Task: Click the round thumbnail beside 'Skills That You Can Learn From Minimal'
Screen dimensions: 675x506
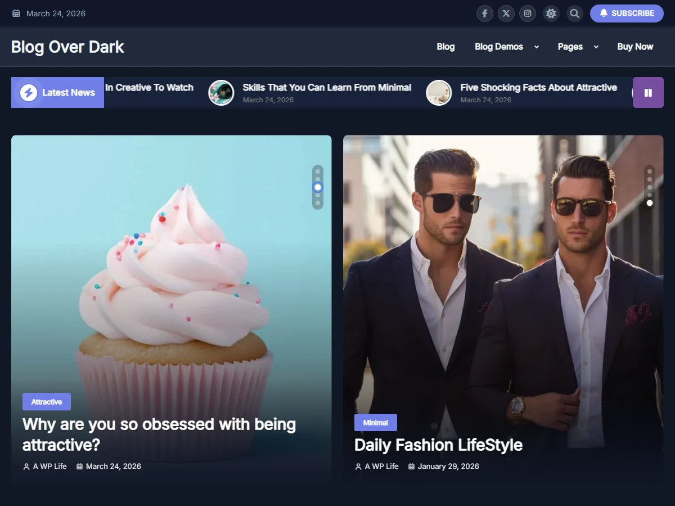Action: [x=221, y=93]
